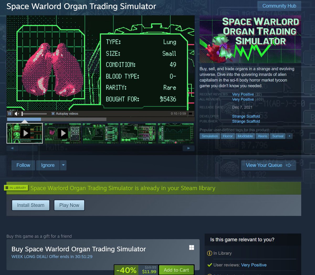Image resolution: width=315 pixels, height=275 pixels.
Task: Click the Install Steam button
Action: click(31, 205)
